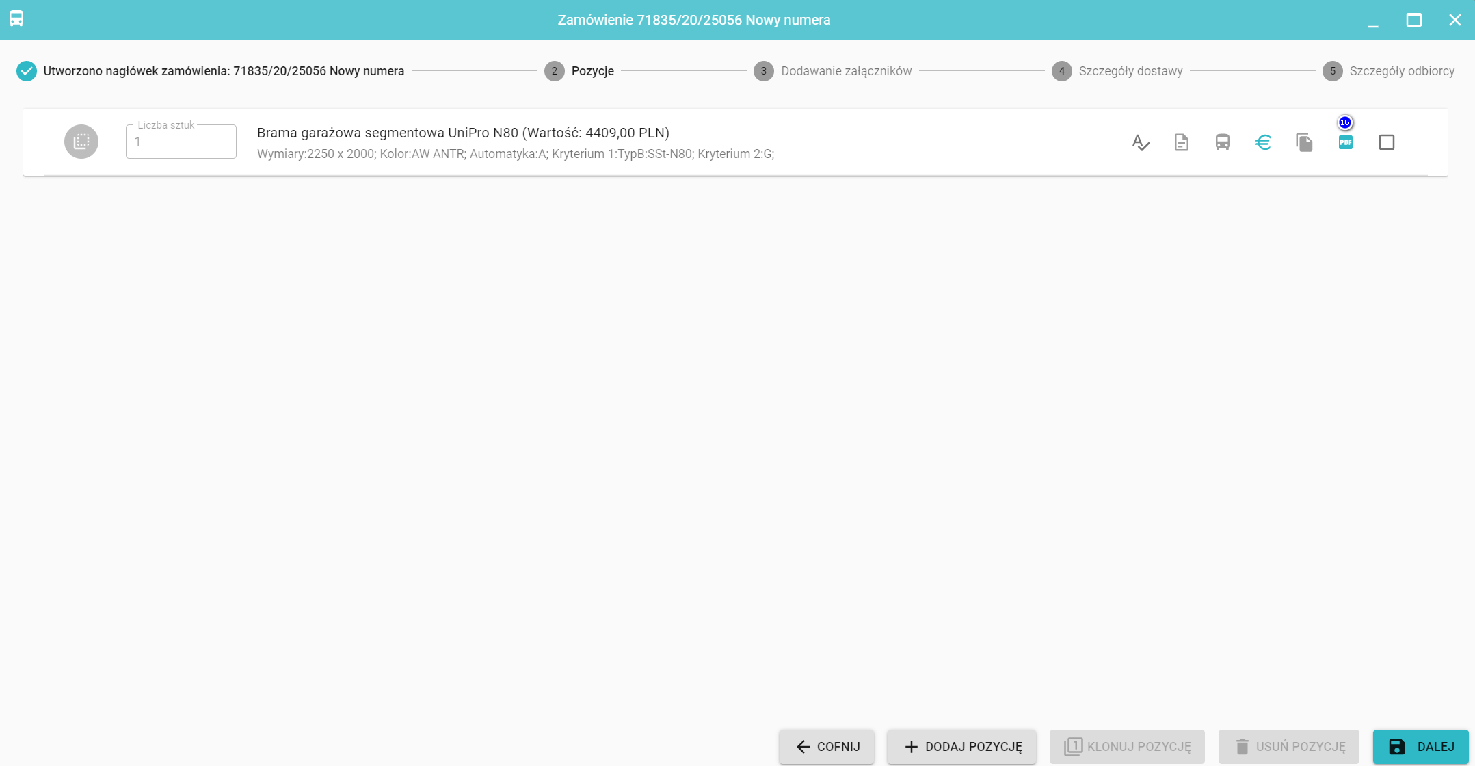Tick the position selection checkbox
This screenshot has height=766, width=1475.
pos(1387,142)
